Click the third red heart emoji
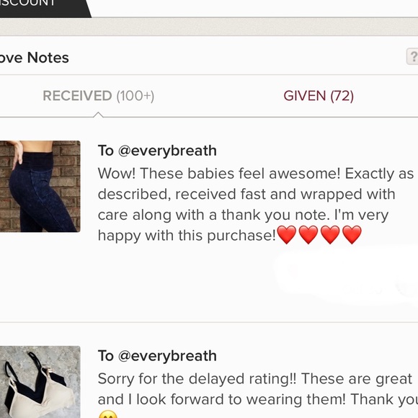Screen dimensions: 418x418 [x=330, y=235]
